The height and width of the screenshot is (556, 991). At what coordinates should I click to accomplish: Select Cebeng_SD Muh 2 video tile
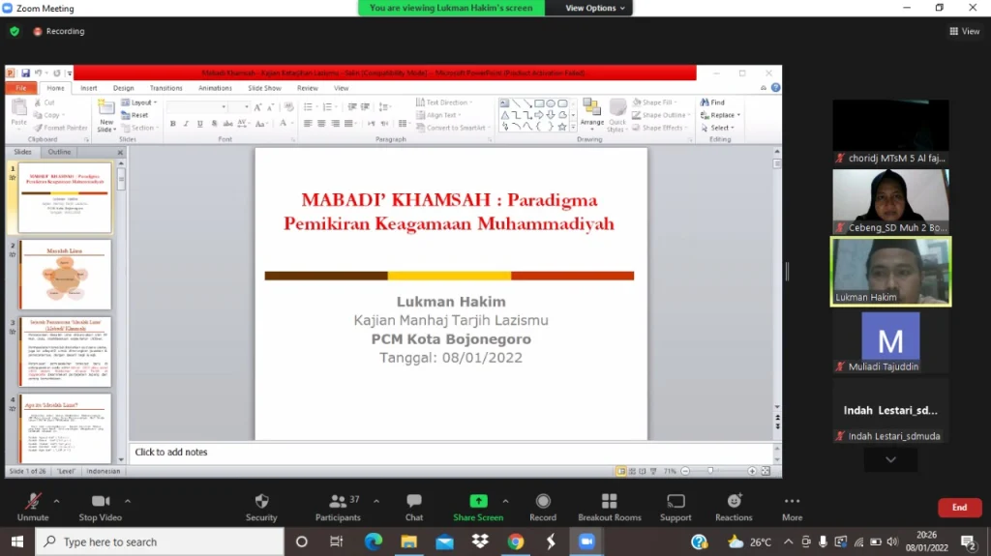(890, 201)
